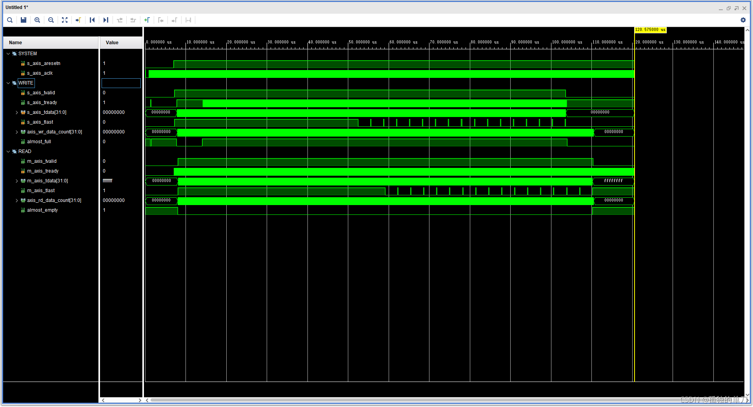The image size is (753, 407).
Task: Zoom out of the waveform
Action: pyautogui.click(x=51, y=20)
